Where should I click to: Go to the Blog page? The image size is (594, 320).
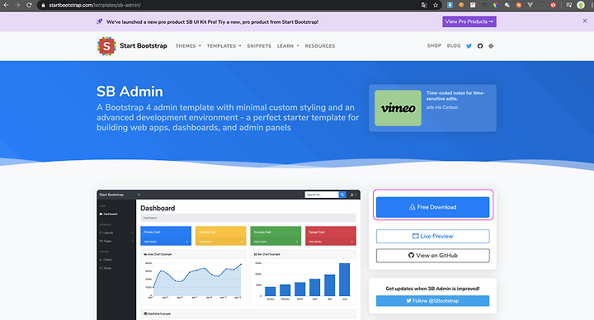point(454,45)
